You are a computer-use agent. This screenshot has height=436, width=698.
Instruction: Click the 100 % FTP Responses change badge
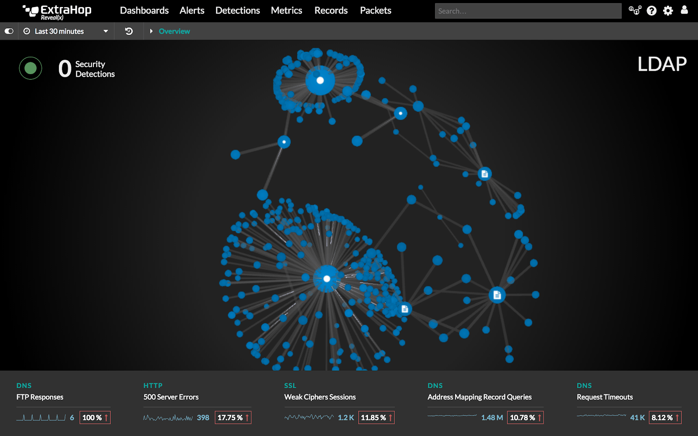(95, 418)
